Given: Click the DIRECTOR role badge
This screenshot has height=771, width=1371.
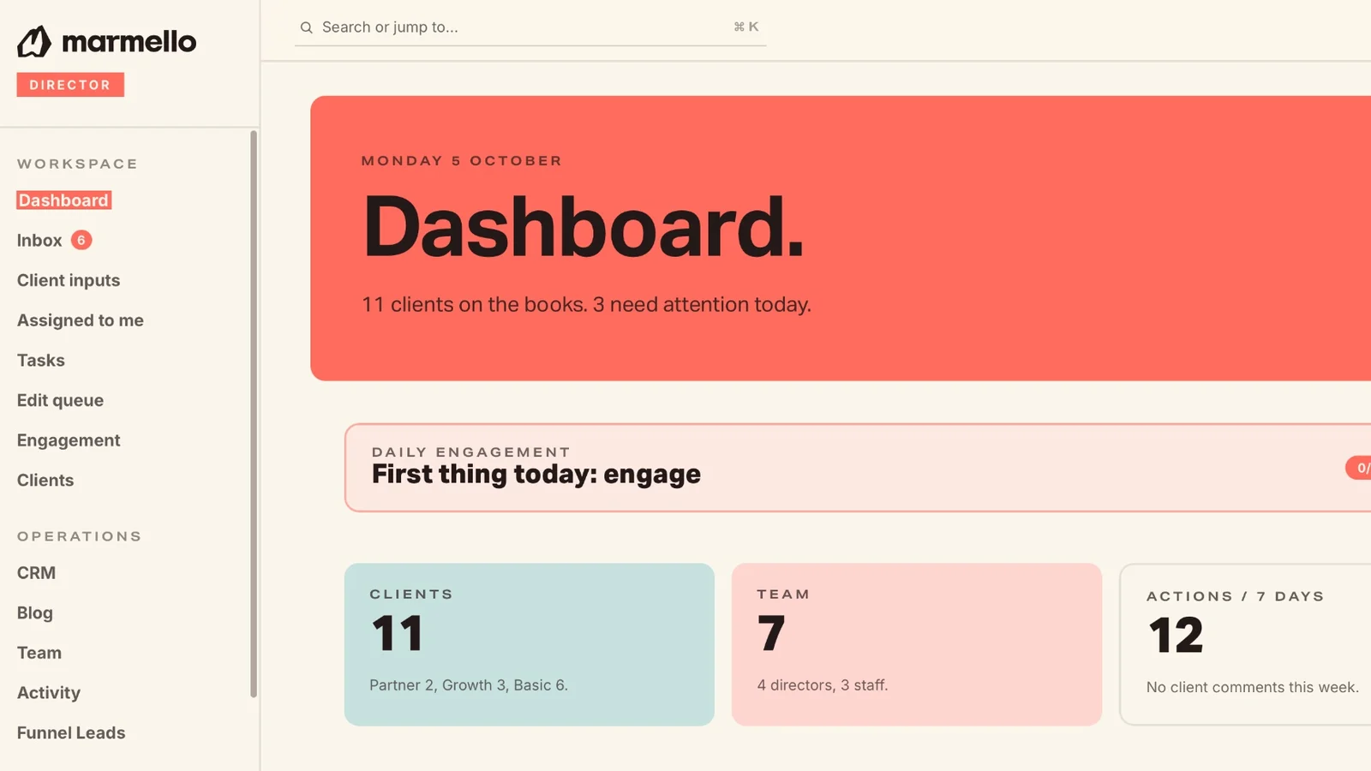Looking at the screenshot, I should pyautogui.click(x=70, y=85).
